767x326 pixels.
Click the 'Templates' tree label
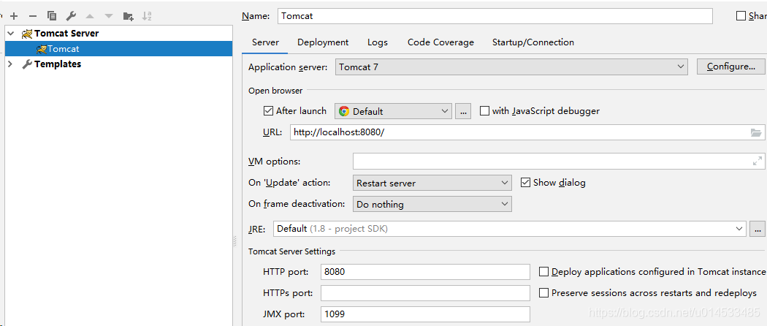58,64
